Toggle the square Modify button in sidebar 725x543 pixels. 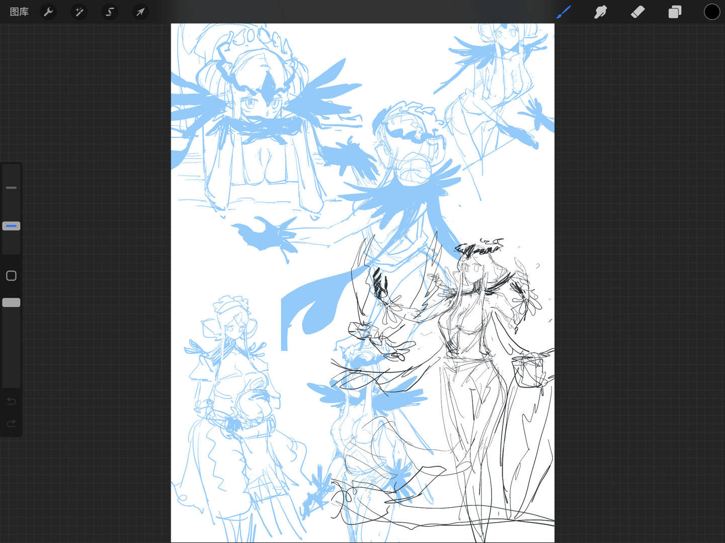click(x=11, y=276)
